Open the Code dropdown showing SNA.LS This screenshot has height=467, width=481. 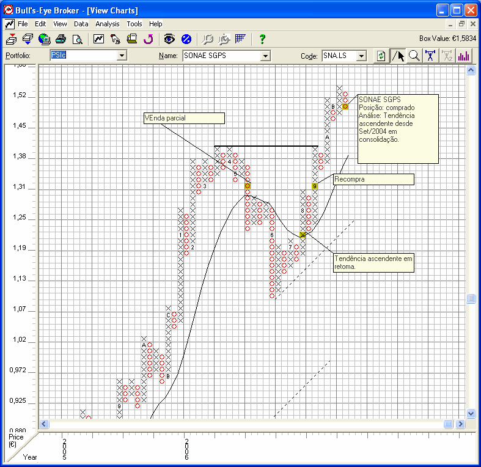[361, 56]
